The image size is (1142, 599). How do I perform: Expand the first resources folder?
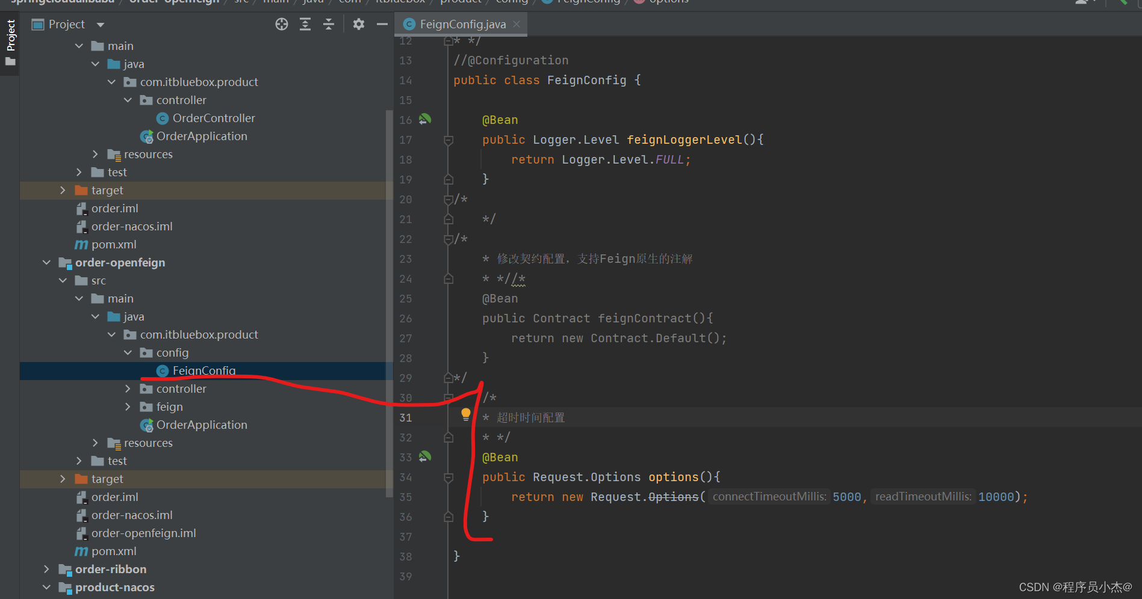[95, 154]
